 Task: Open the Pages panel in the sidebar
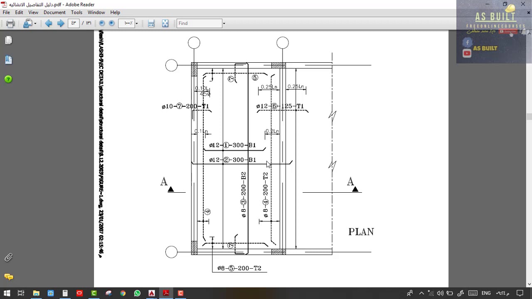tap(8, 40)
